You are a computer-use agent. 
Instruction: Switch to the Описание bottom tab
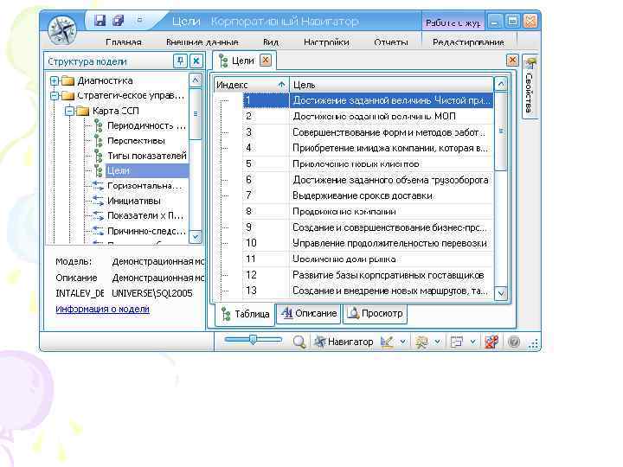point(309,313)
